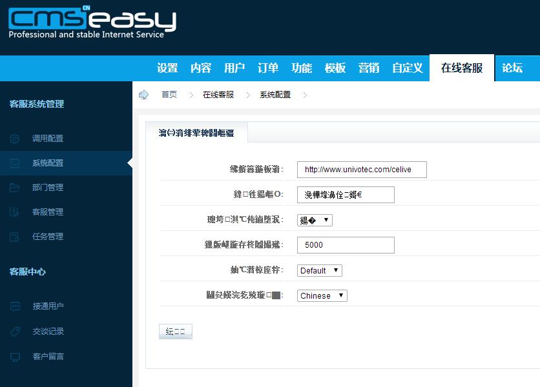
Task: Click the 交谈记录 sidebar icon
Action: pyautogui.click(x=16, y=332)
